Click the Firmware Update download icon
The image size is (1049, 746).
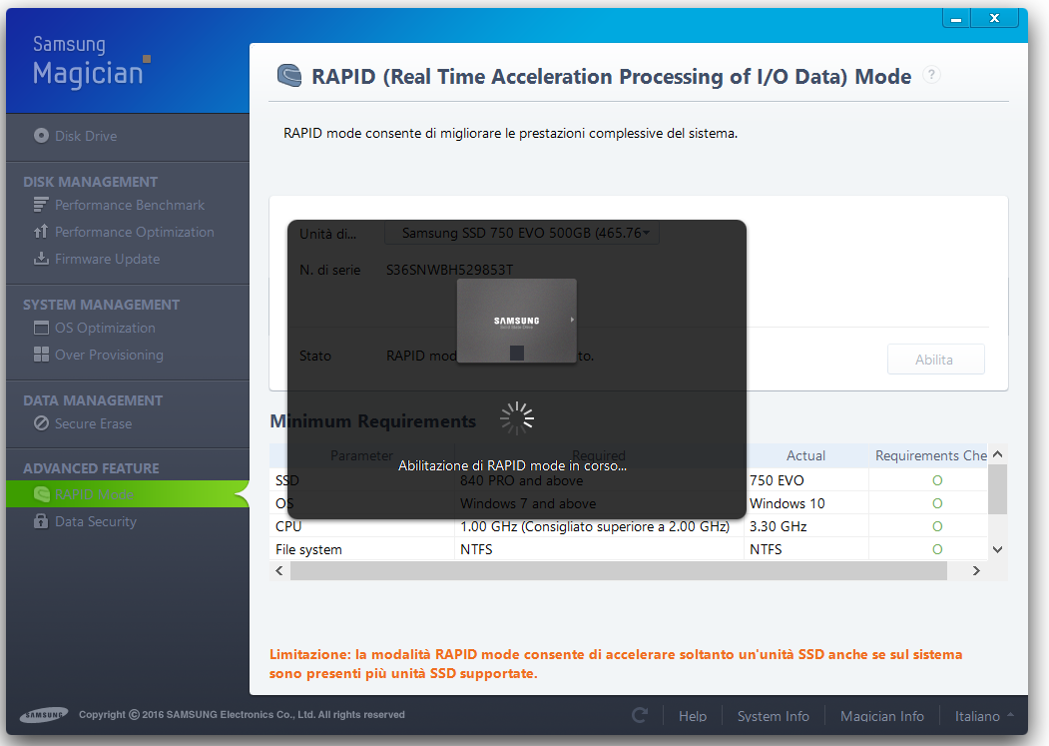pos(42,258)
